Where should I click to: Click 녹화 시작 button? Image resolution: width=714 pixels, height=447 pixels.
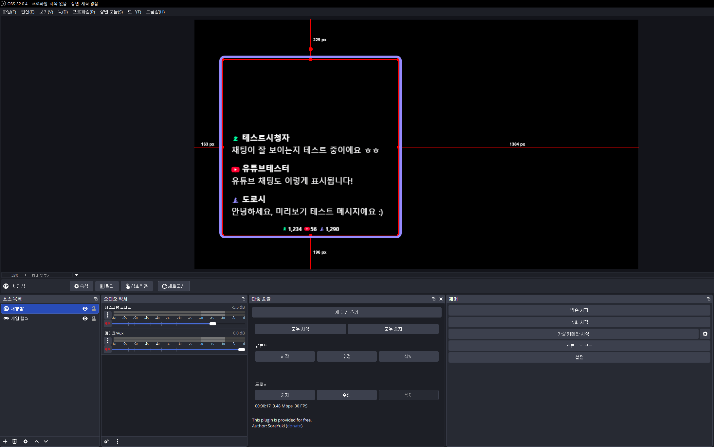(579, 322)
